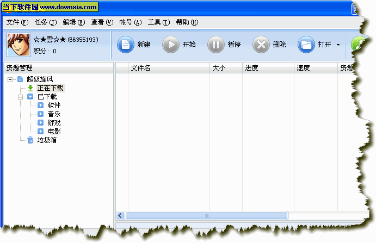Click the user avatar picture
Image resolution: width=376 pixels, height=243 pixels.
click(18, 45)
